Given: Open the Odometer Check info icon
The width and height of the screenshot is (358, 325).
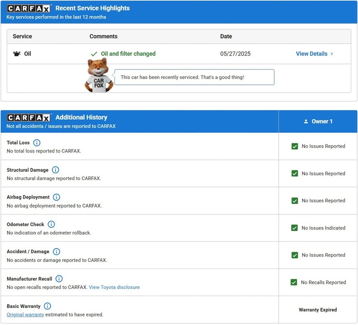Looking at the screenshot, I should coord(51,224).
